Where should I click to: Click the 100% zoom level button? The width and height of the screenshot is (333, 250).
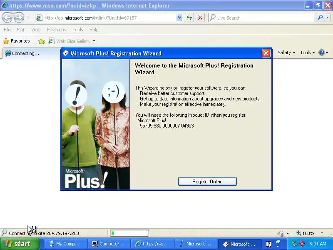pyautogui.click(x=306, y=233)
